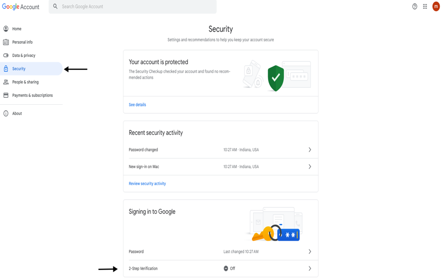
Task: Open 2-Step Verification row chevron
Action: coord(310,269)
